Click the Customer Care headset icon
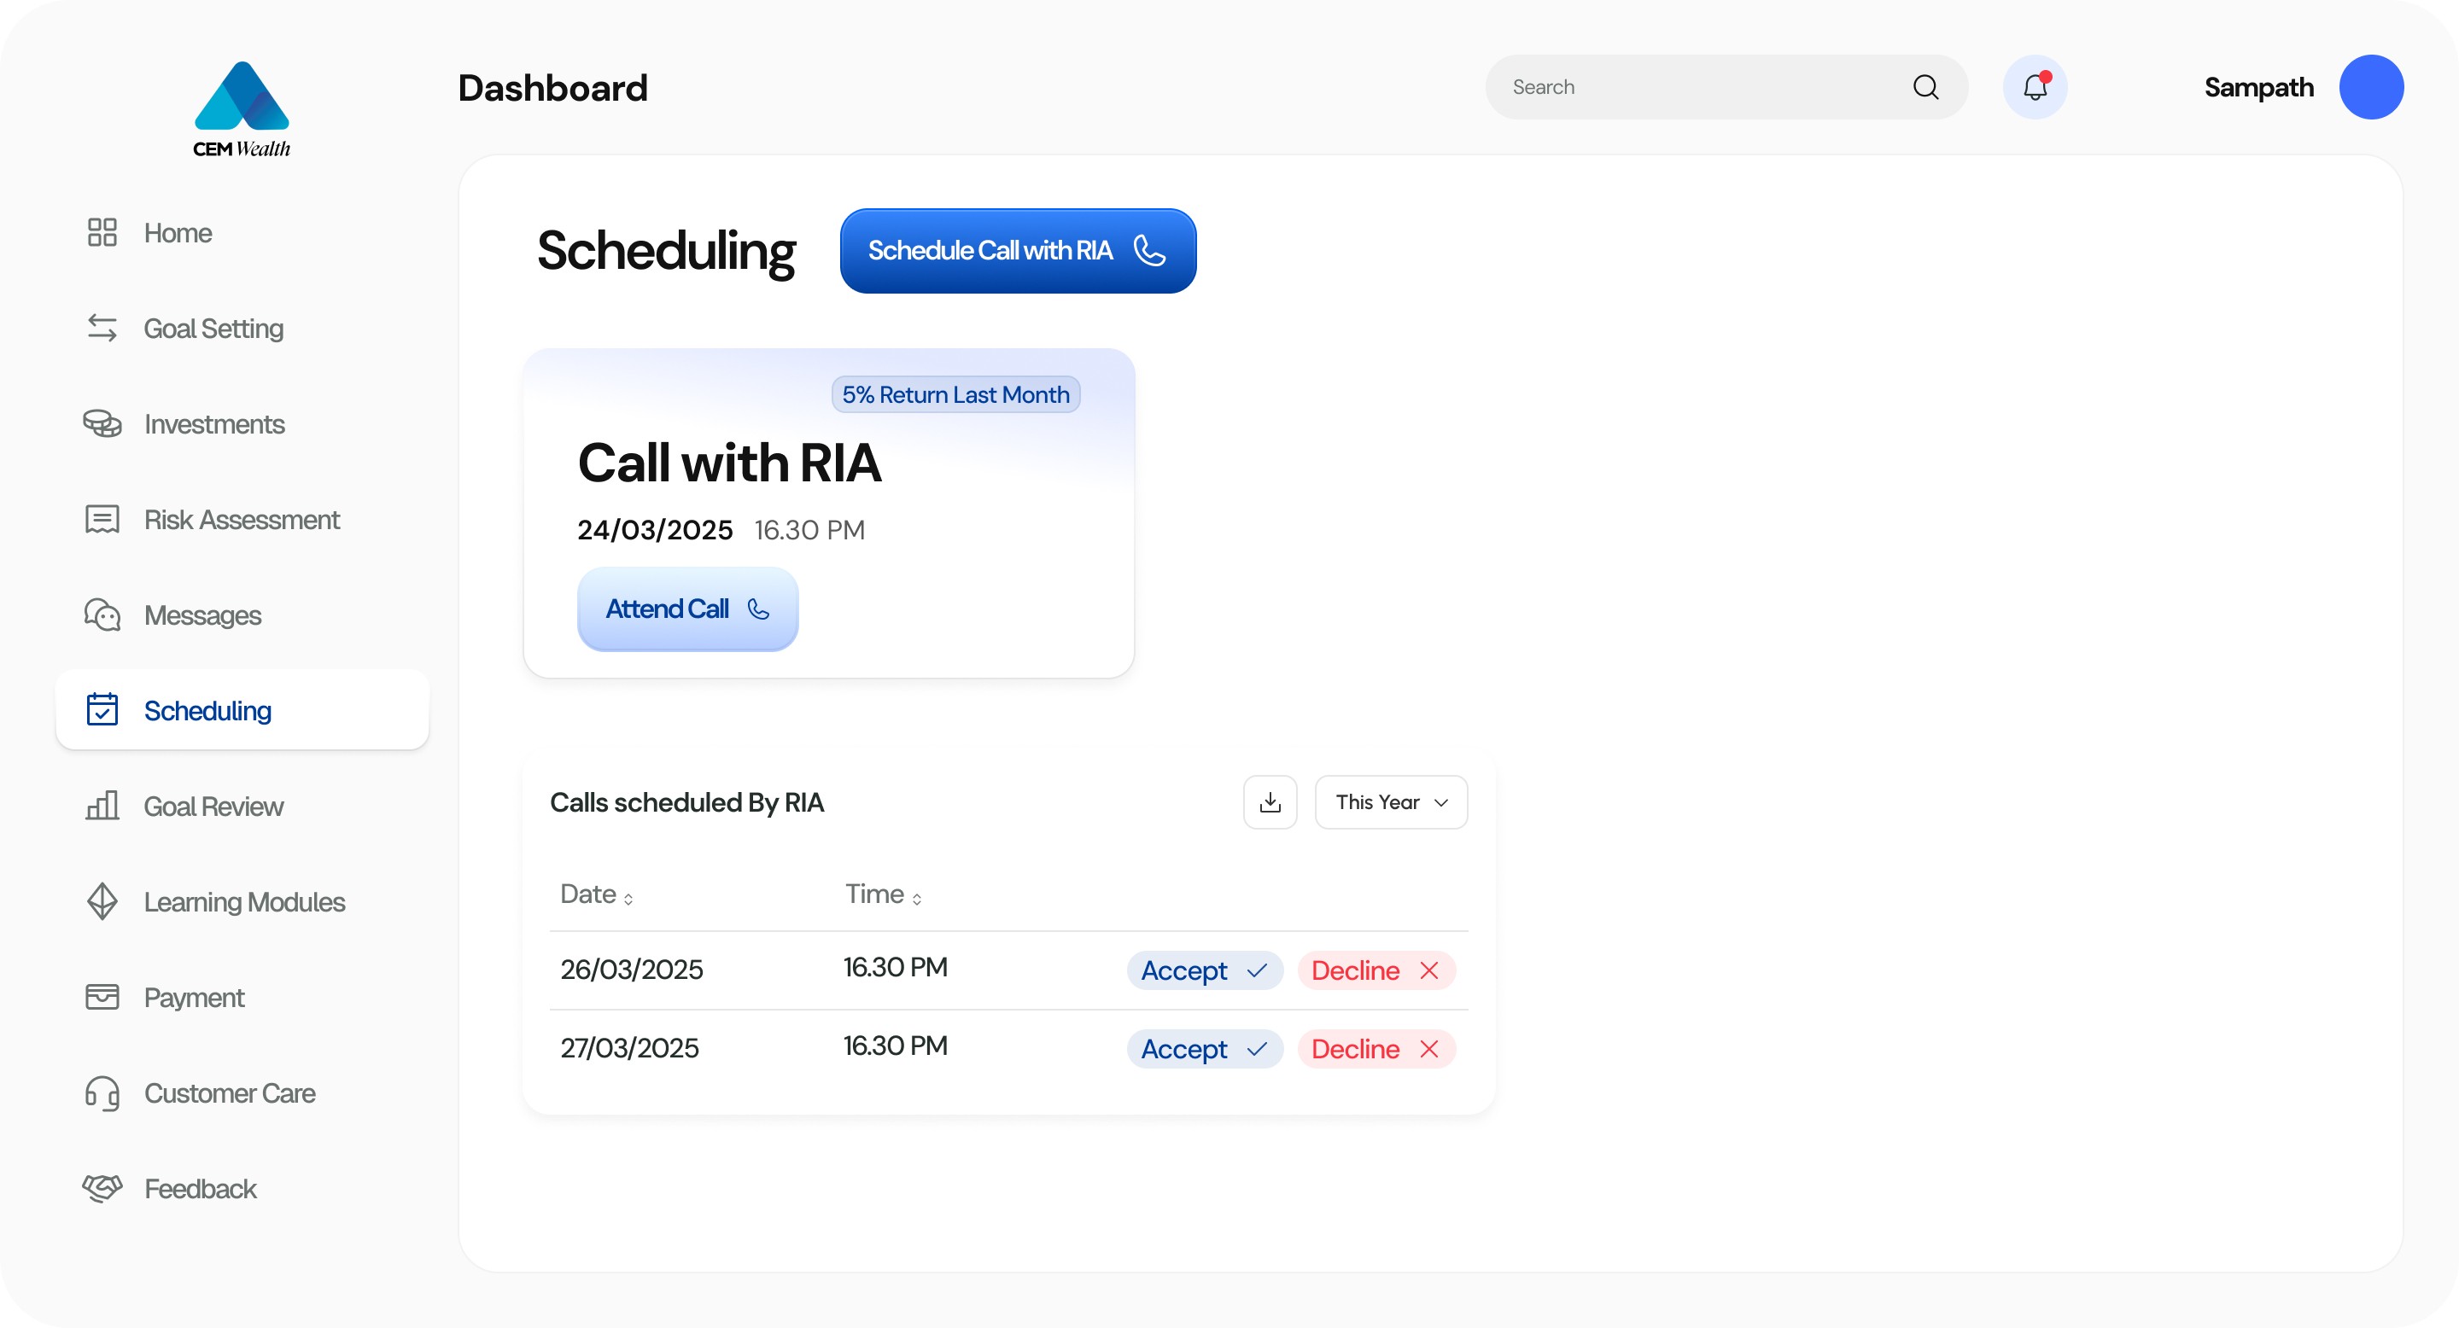 point(102,1093)
